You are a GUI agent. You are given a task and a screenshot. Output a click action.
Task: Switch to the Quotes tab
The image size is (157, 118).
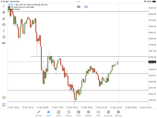[x=38, y=113]
